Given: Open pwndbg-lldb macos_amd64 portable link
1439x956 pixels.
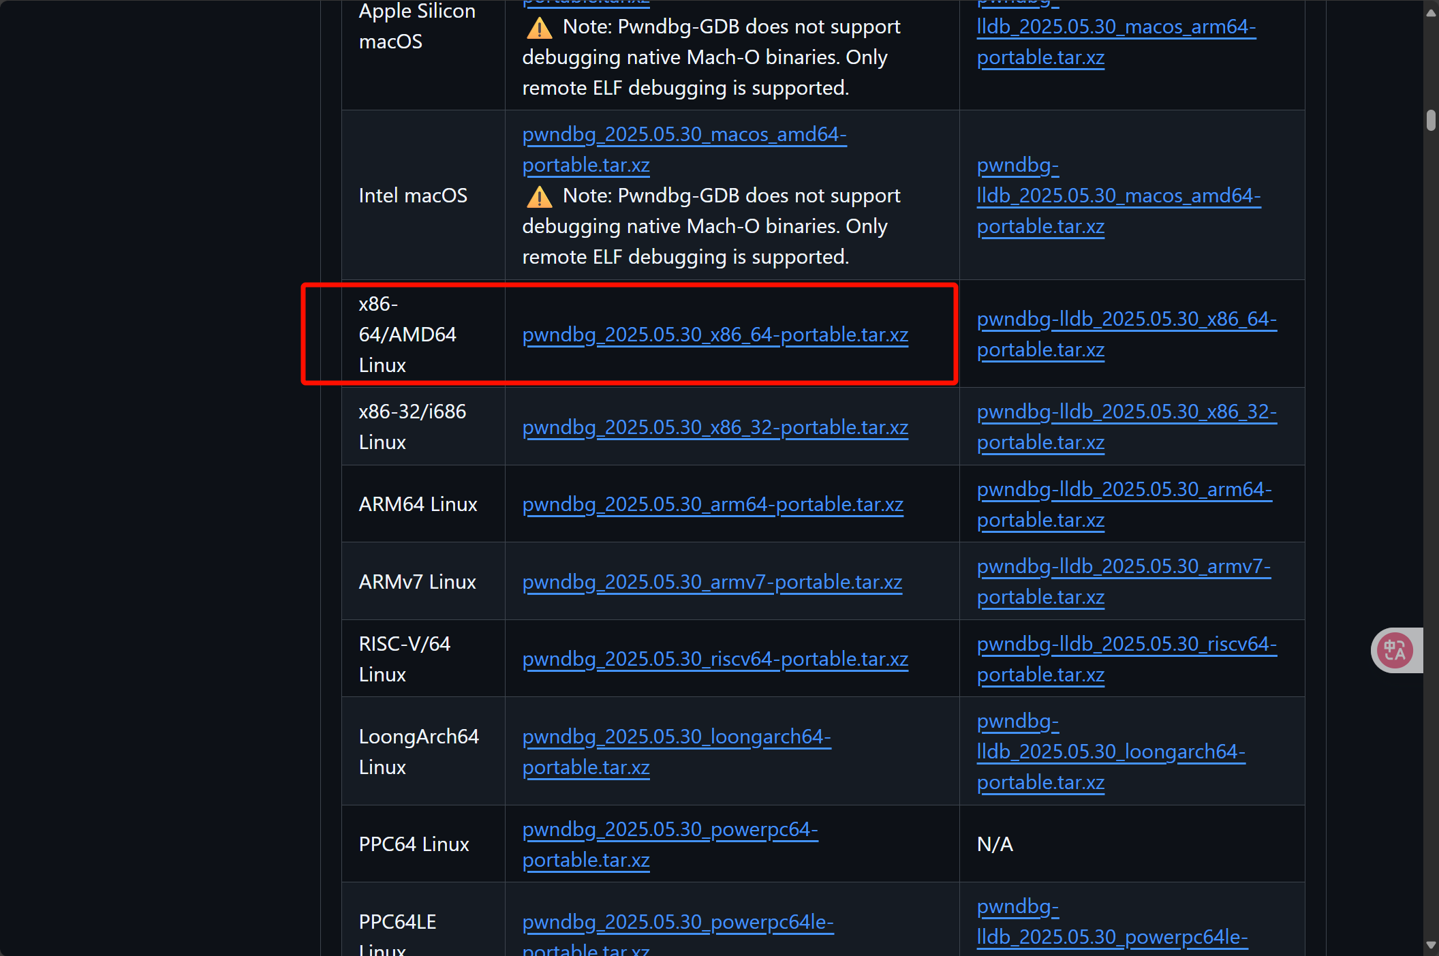Looking at the screenshot, I should 1118,196.
